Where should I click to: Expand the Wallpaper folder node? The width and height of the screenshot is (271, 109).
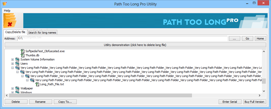click(12, 88)
